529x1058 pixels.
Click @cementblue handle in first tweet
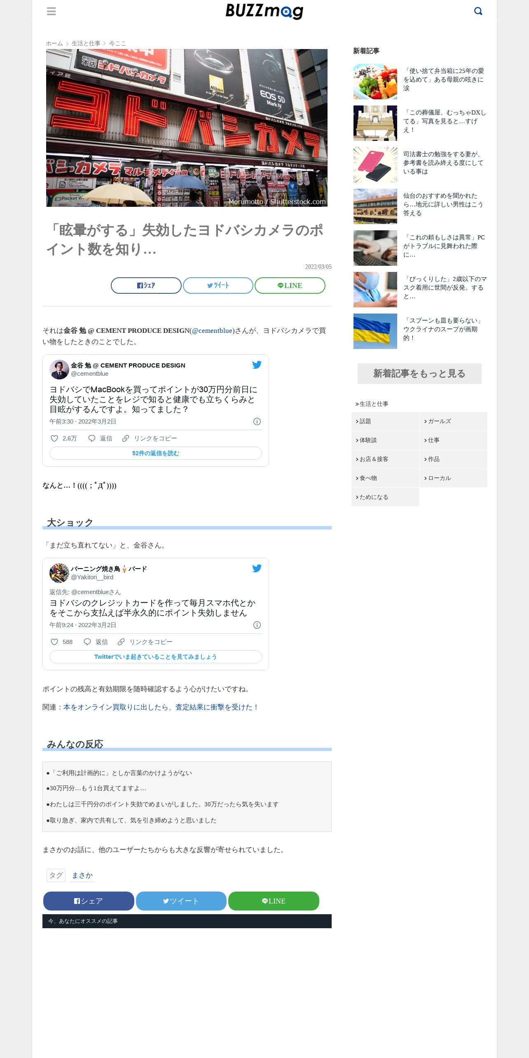click(x=89, y=374)
